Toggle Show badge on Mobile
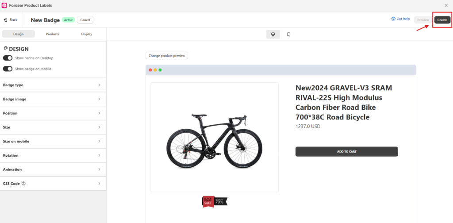453x223 pixels. (x=8, y=69)
